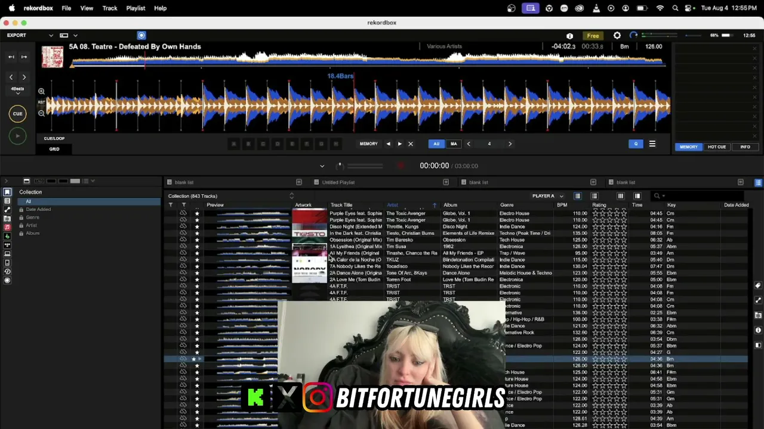
Task: Switch to the HOT CUE tab
Action: 717,147
